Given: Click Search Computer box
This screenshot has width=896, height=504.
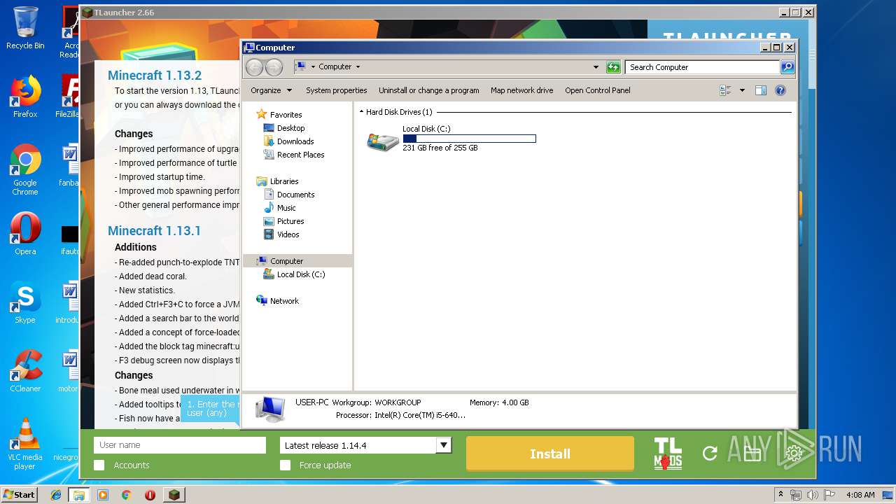Looking at the screenshot, I should click(x=702, y=67).
